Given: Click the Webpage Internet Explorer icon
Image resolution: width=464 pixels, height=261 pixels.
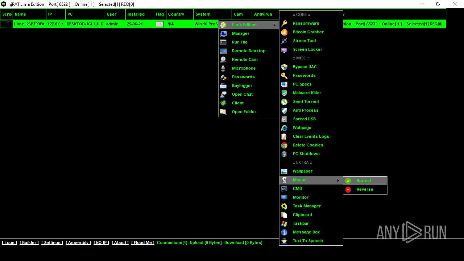Looking at the screenshot, I should [x=285, y=128].
